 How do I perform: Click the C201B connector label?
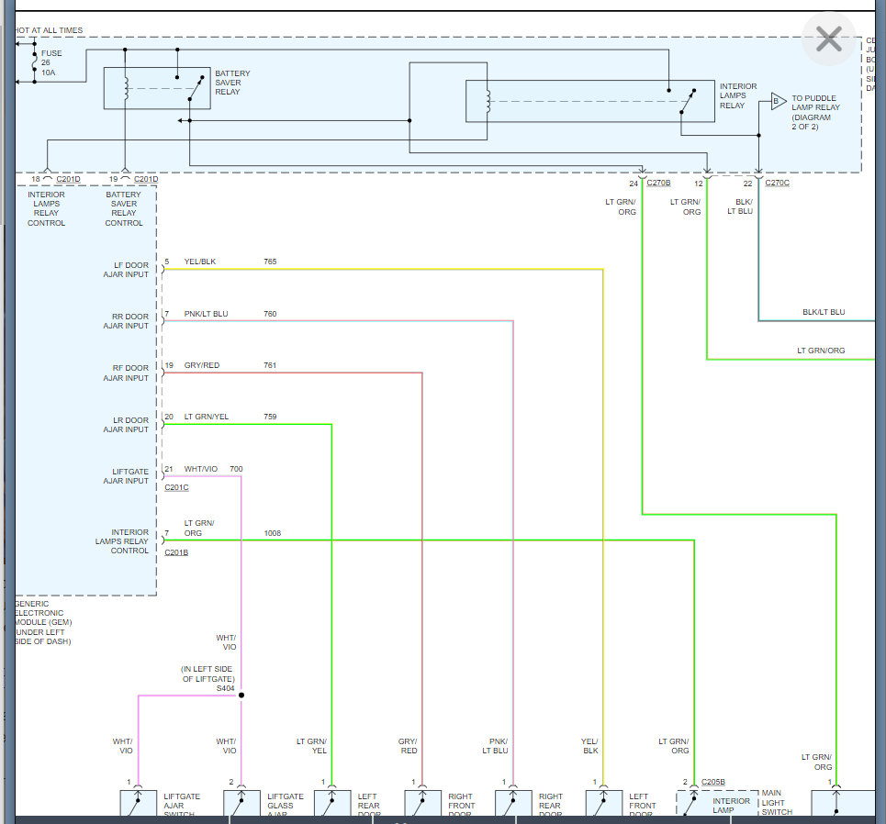coord(176,552)
